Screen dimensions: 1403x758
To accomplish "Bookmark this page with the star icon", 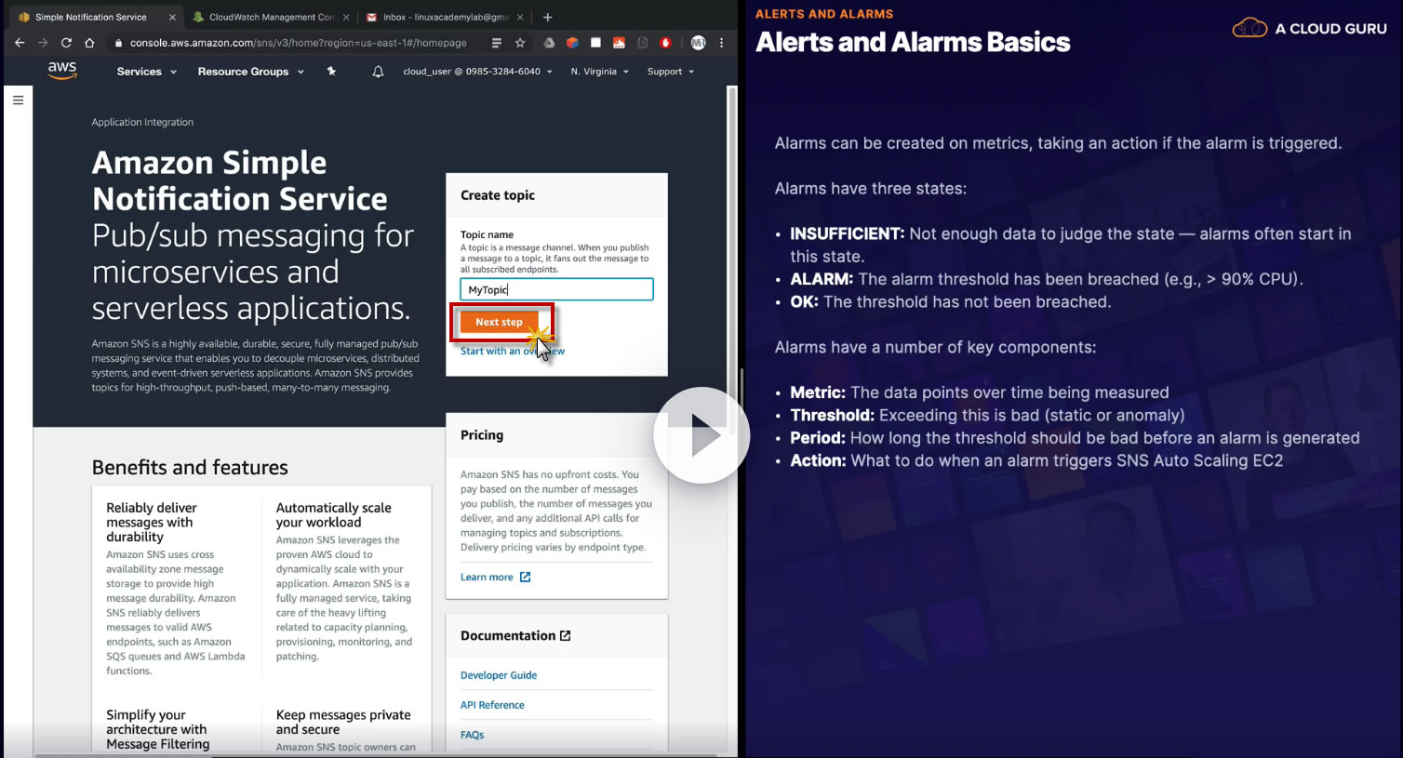I will coord(520,43).
